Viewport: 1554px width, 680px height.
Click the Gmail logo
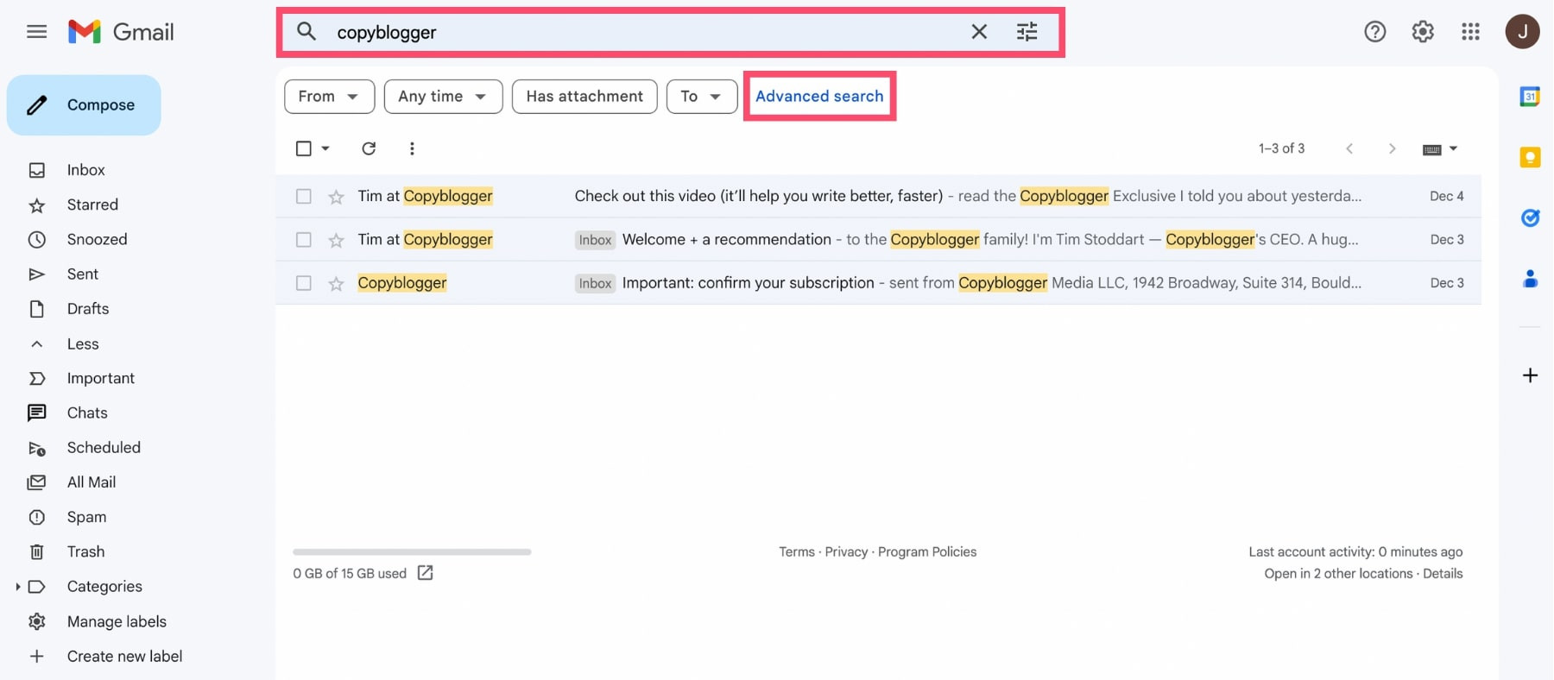pyautogui.click(x=122, y=32)
